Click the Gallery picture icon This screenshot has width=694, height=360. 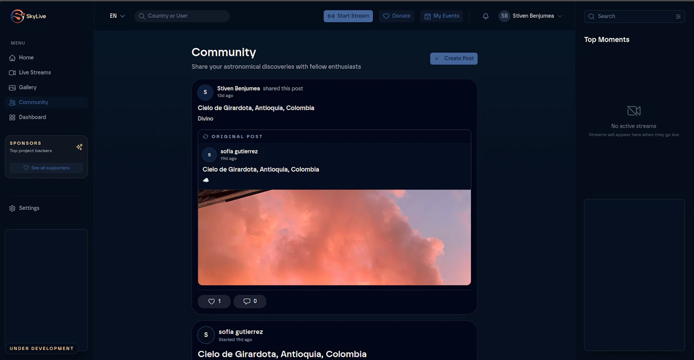[x=12, y=88]
